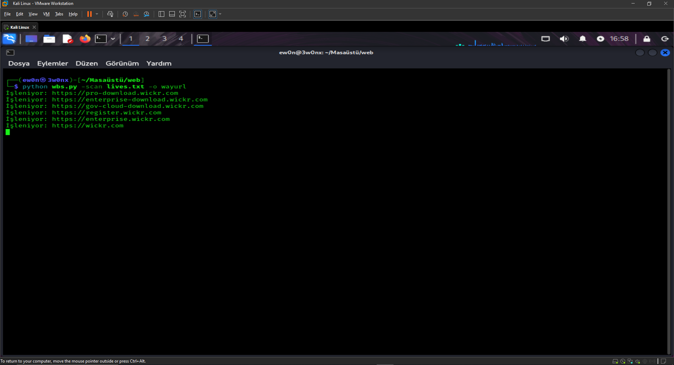Switch to workspace 3

click(x=164, y=39)
